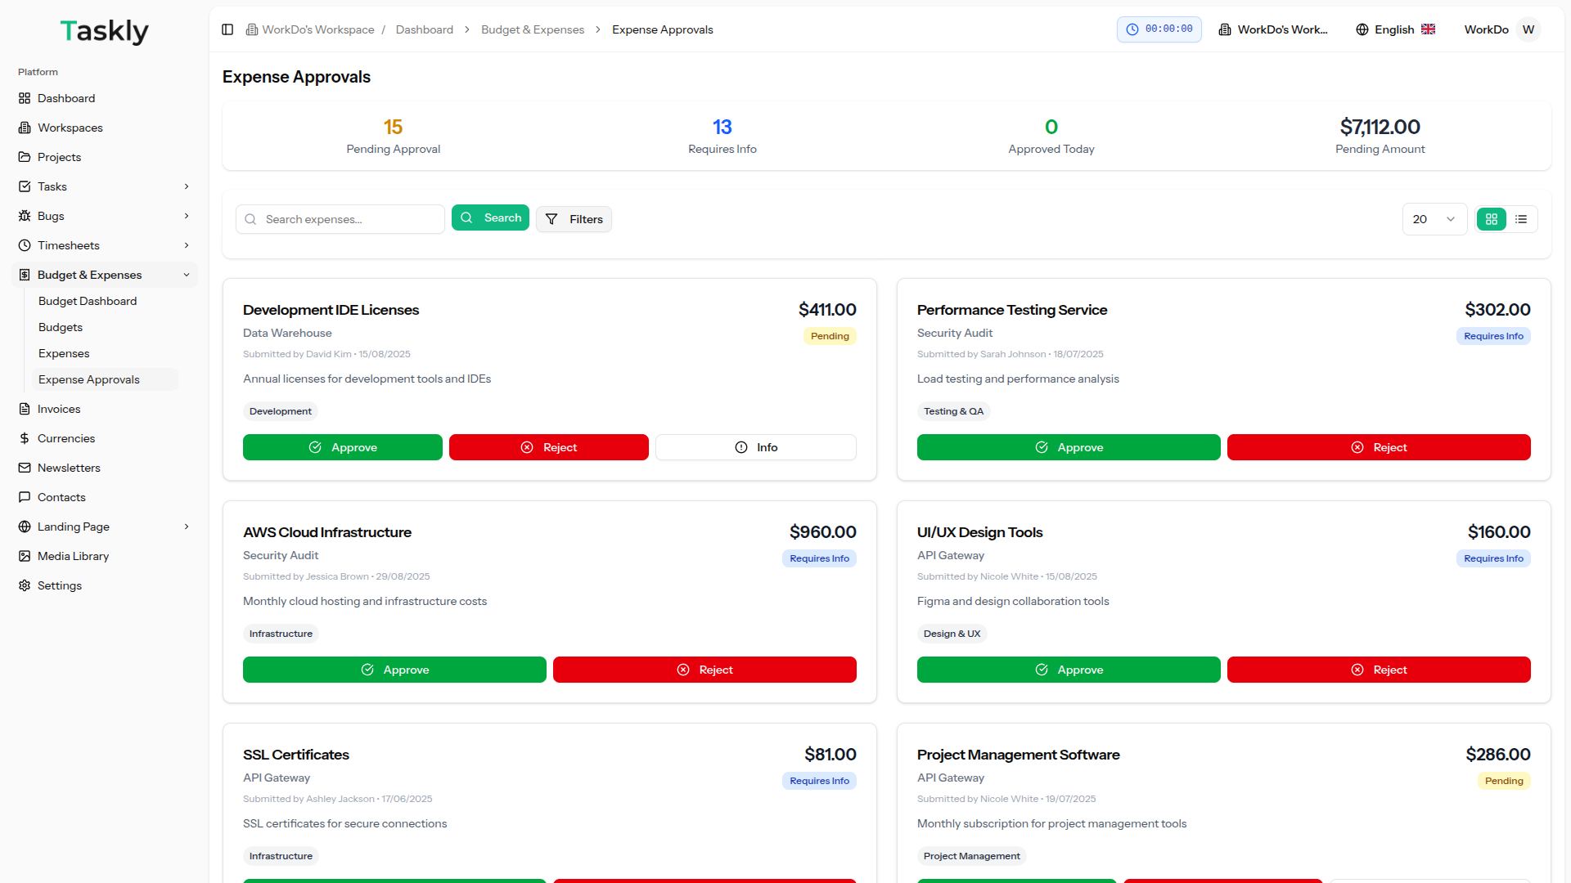Click the Currencies dollar icon
This screenshot has width=1571, height=883.
point(25,438)
